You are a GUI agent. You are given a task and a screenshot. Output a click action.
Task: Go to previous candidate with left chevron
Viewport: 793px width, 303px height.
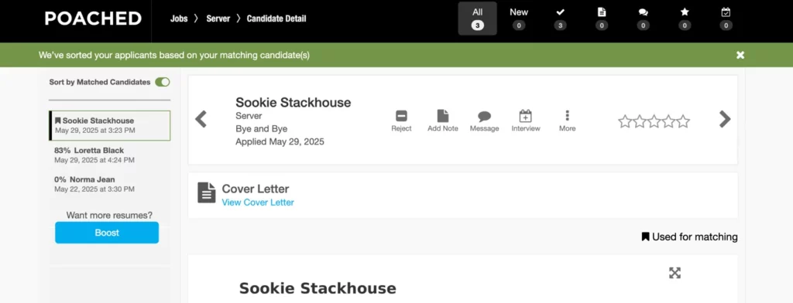(x=201, y=119)
